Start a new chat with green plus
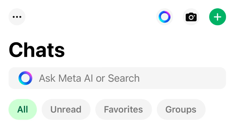Image resolution: width=231 pixels, height=126 pixels. [x=217, y=17]
